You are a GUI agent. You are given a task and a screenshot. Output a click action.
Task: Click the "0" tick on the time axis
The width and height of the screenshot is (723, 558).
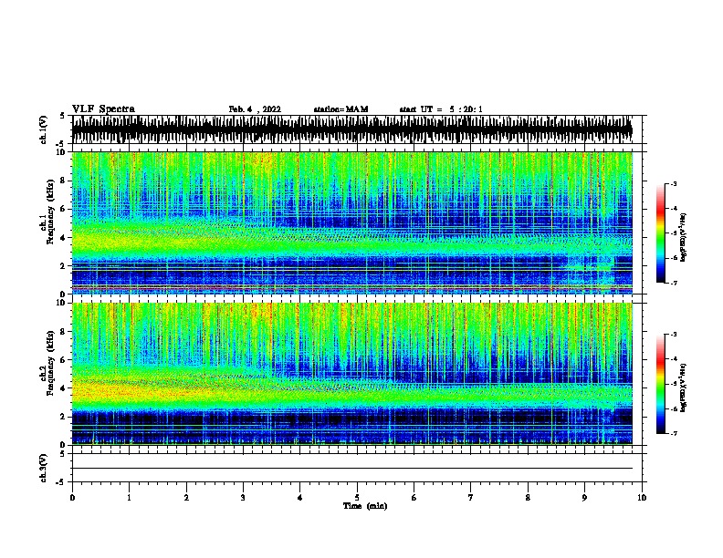[x=72, y=498]
